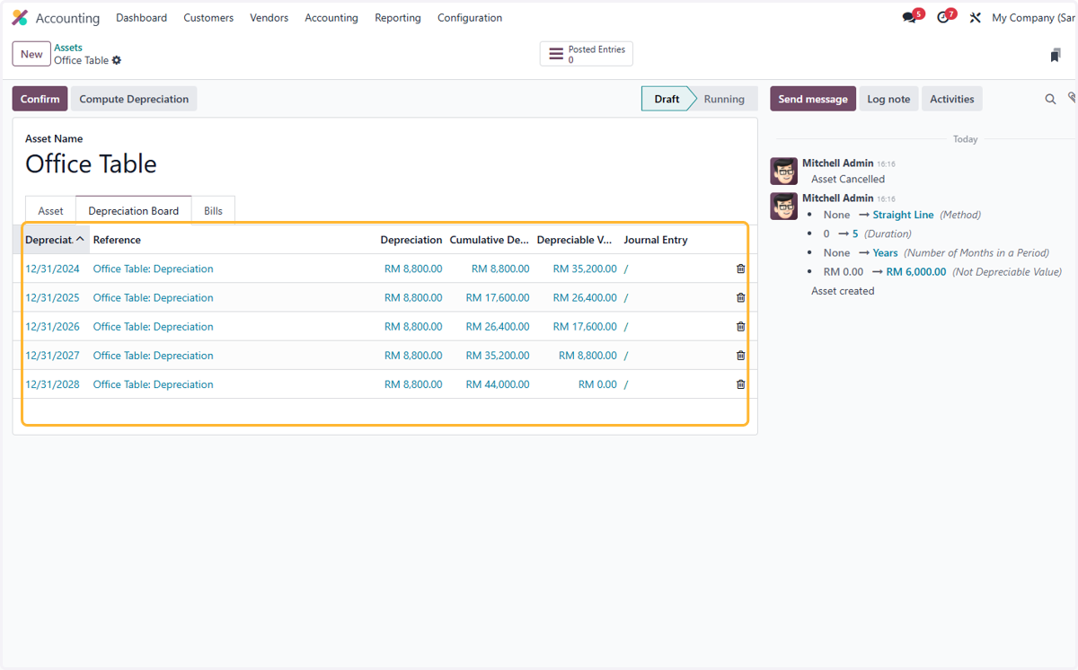
Task: Open the Configuration menu
Action: click(470, 18)
